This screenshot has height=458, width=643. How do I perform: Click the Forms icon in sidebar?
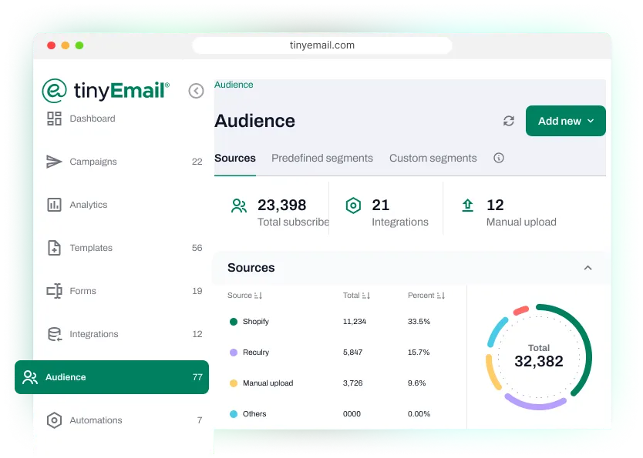54,291
